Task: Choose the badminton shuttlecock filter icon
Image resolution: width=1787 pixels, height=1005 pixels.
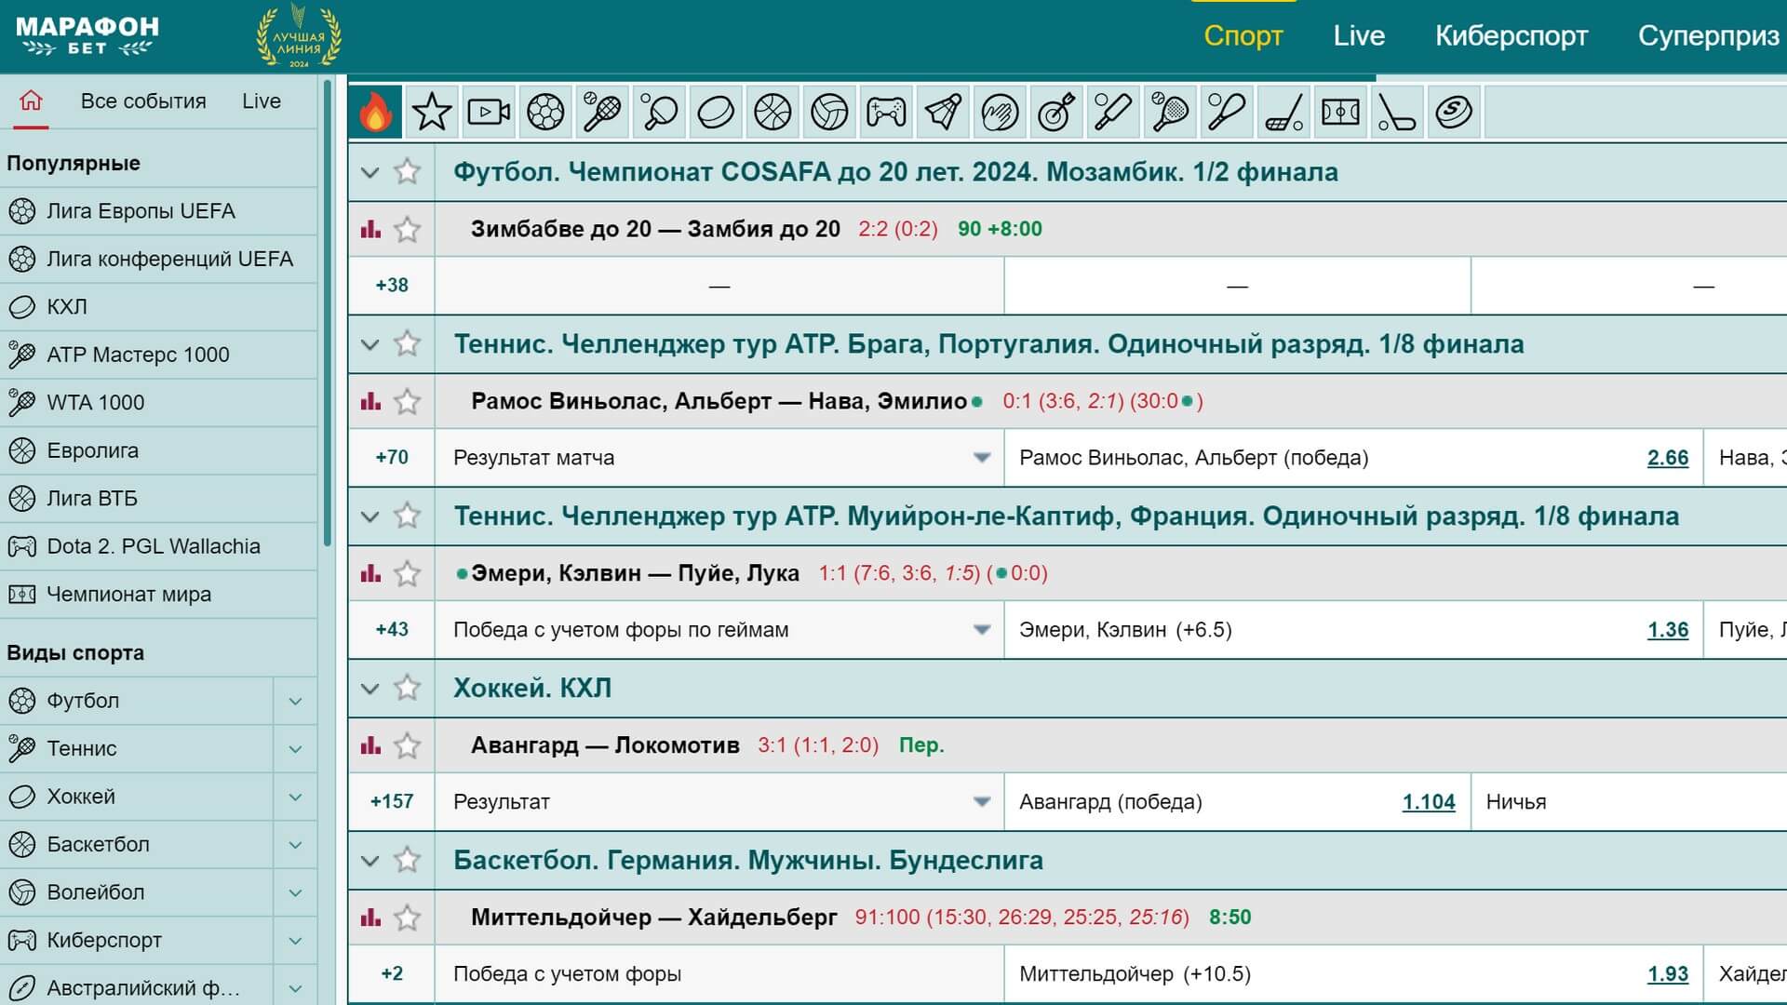Action: (943, 113)
